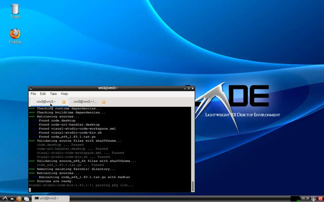The image size is (324, 202).
Task: Select the vm3@vm3:~ taskbar window button
Action: (x=51, y=198)
